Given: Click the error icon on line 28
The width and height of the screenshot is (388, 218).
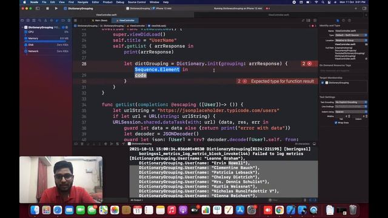Looking at the screenshot, I should pyautogui.click(x=309, y=64).
